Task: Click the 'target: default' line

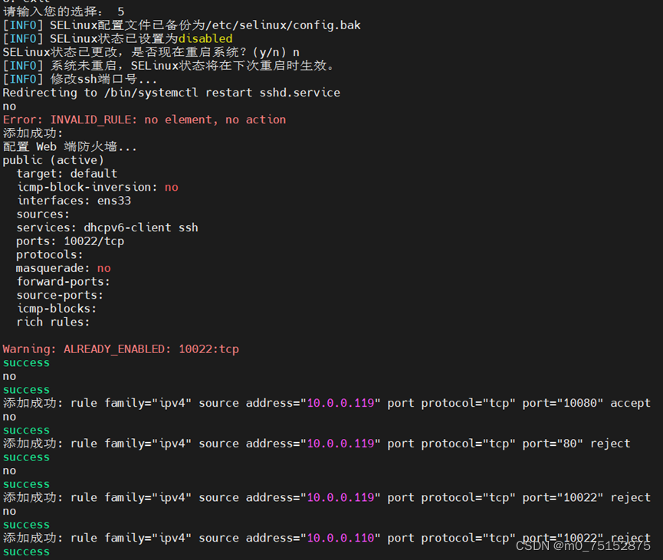Action: (67, 174)
